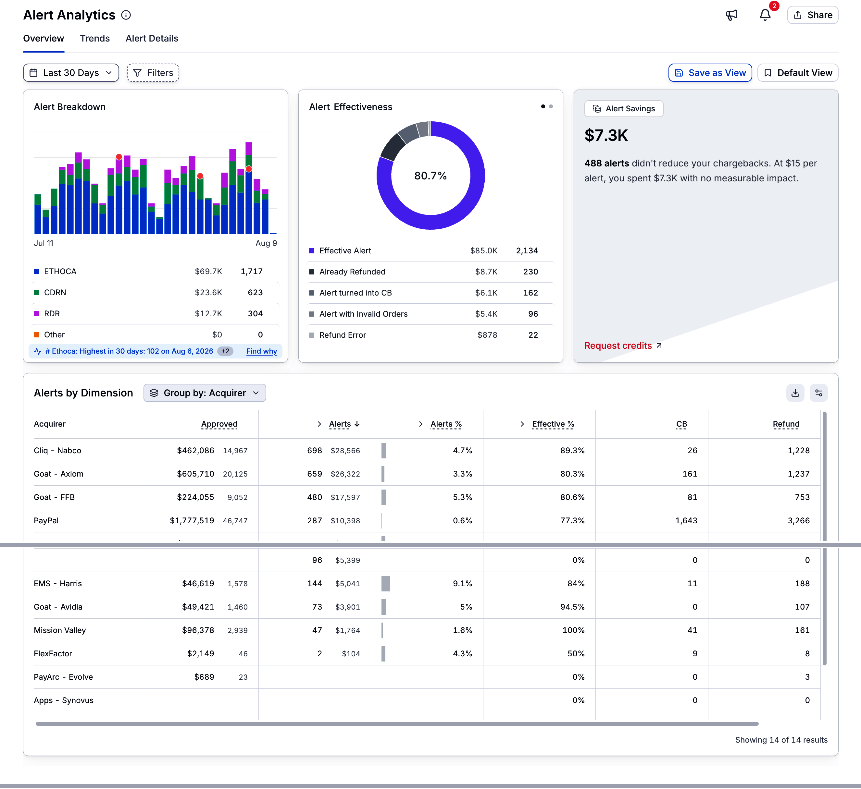Click the +2 insights badge

pos(225,351)
